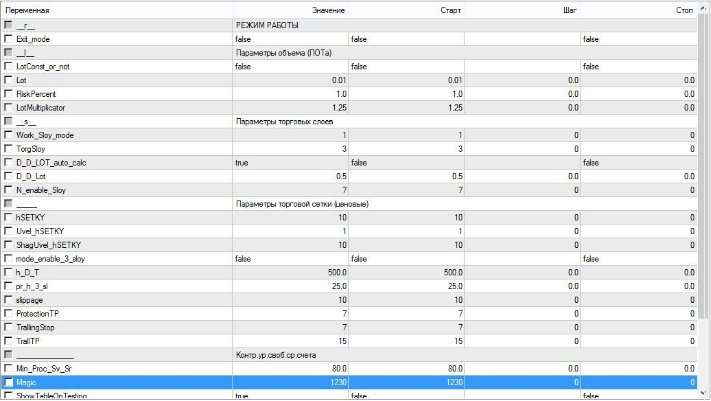The height and width of the screenshot is (401, 711).
Task: Enable the Exit_mode checkbox
Action: point(8,39)
